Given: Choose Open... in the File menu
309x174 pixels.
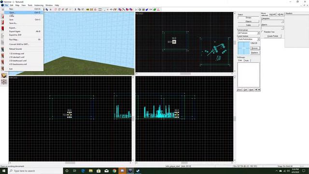Looking at the screenshot, I should coord(24,13).
